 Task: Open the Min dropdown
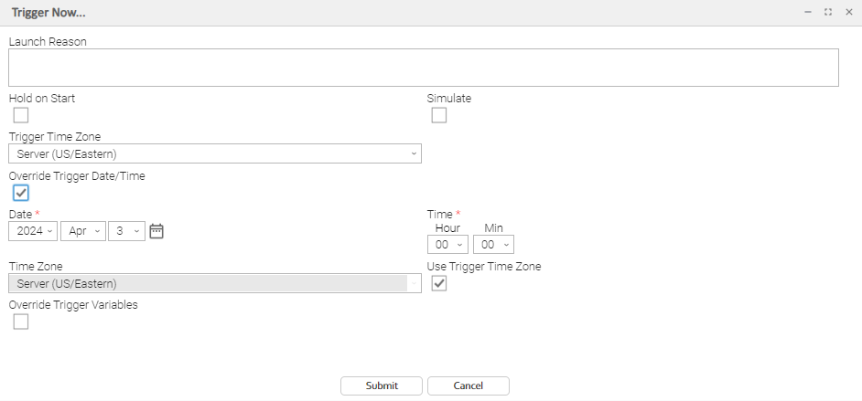[x=493, y=245]
